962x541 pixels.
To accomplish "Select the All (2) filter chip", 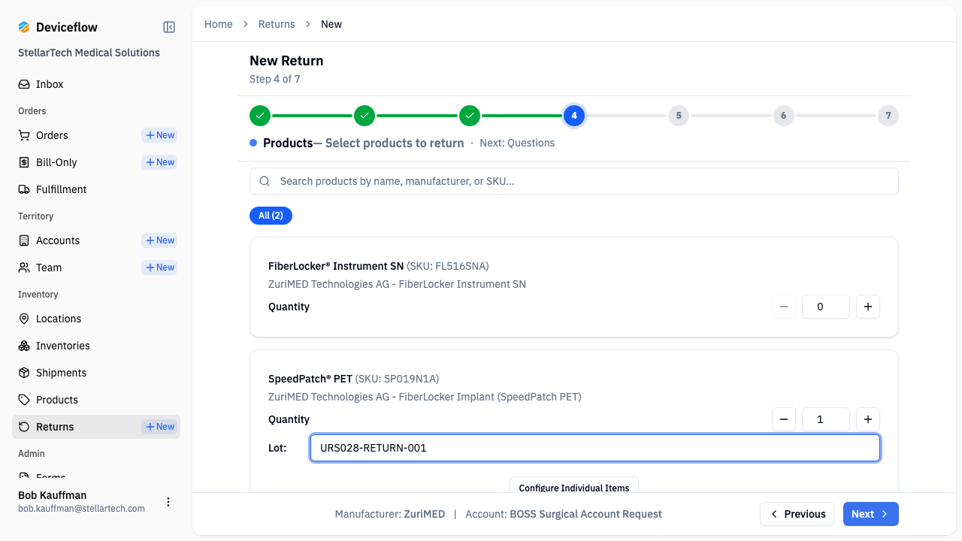I will pos(271,216).
